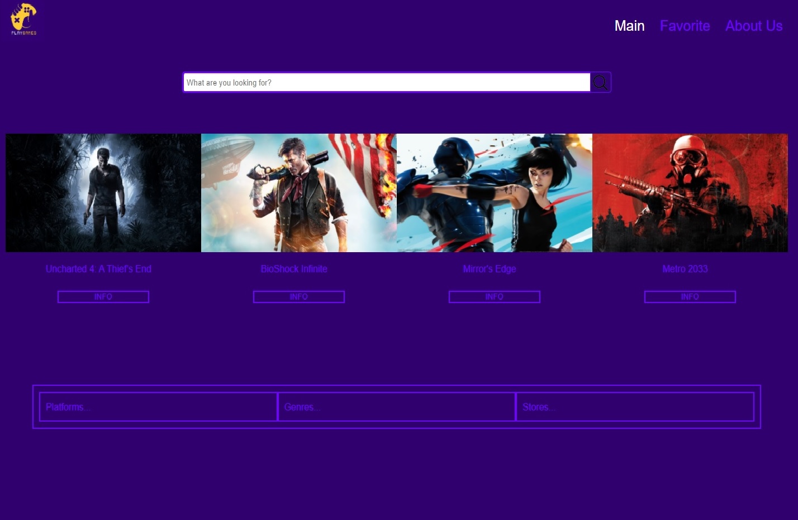Open the Metro 2033 cover image

[x=690, y=193]
